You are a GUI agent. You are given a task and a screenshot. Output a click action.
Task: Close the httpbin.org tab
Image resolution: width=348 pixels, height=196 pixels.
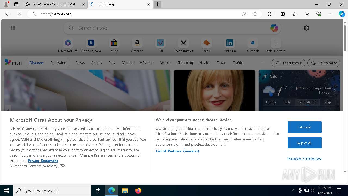click(148, 4)
